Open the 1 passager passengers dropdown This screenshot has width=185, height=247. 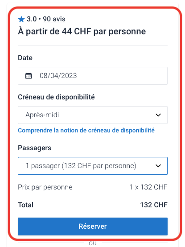(93, 166)
